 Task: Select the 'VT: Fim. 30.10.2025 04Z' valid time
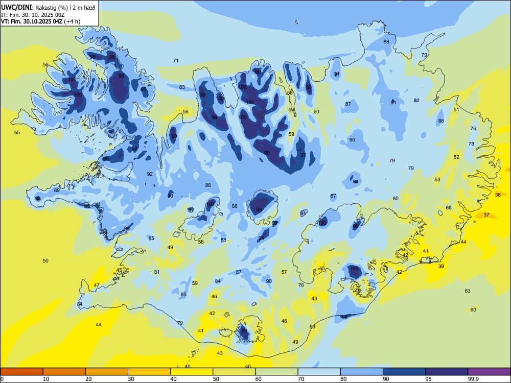[x=32, y=21]
